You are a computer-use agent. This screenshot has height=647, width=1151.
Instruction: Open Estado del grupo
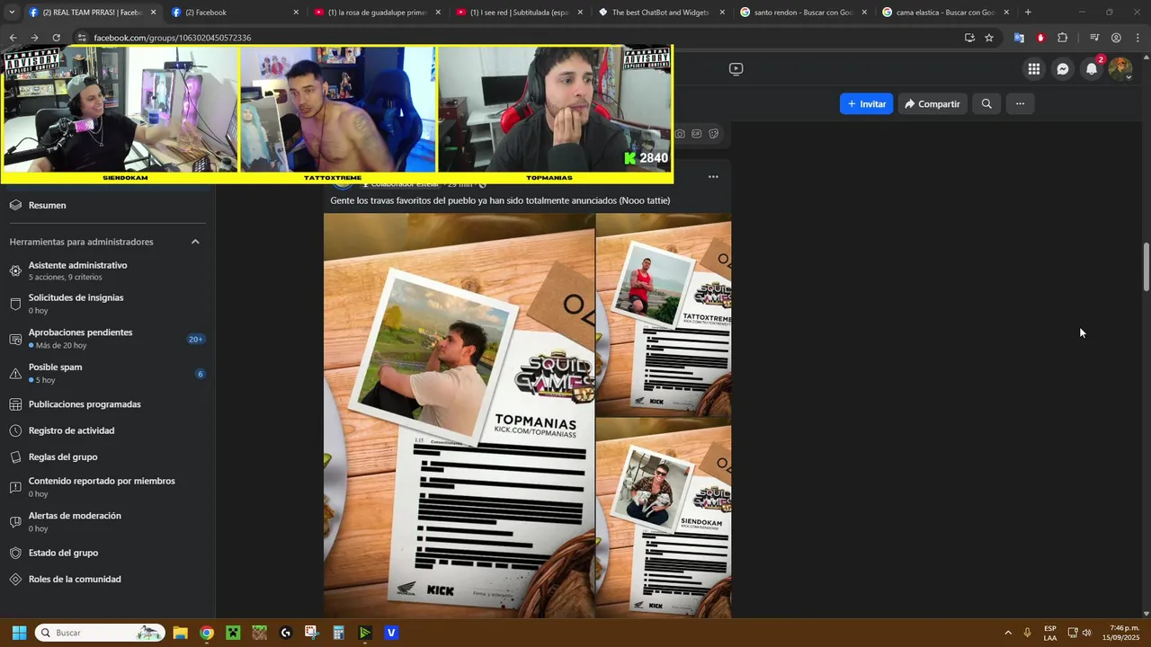click(106, 553)
